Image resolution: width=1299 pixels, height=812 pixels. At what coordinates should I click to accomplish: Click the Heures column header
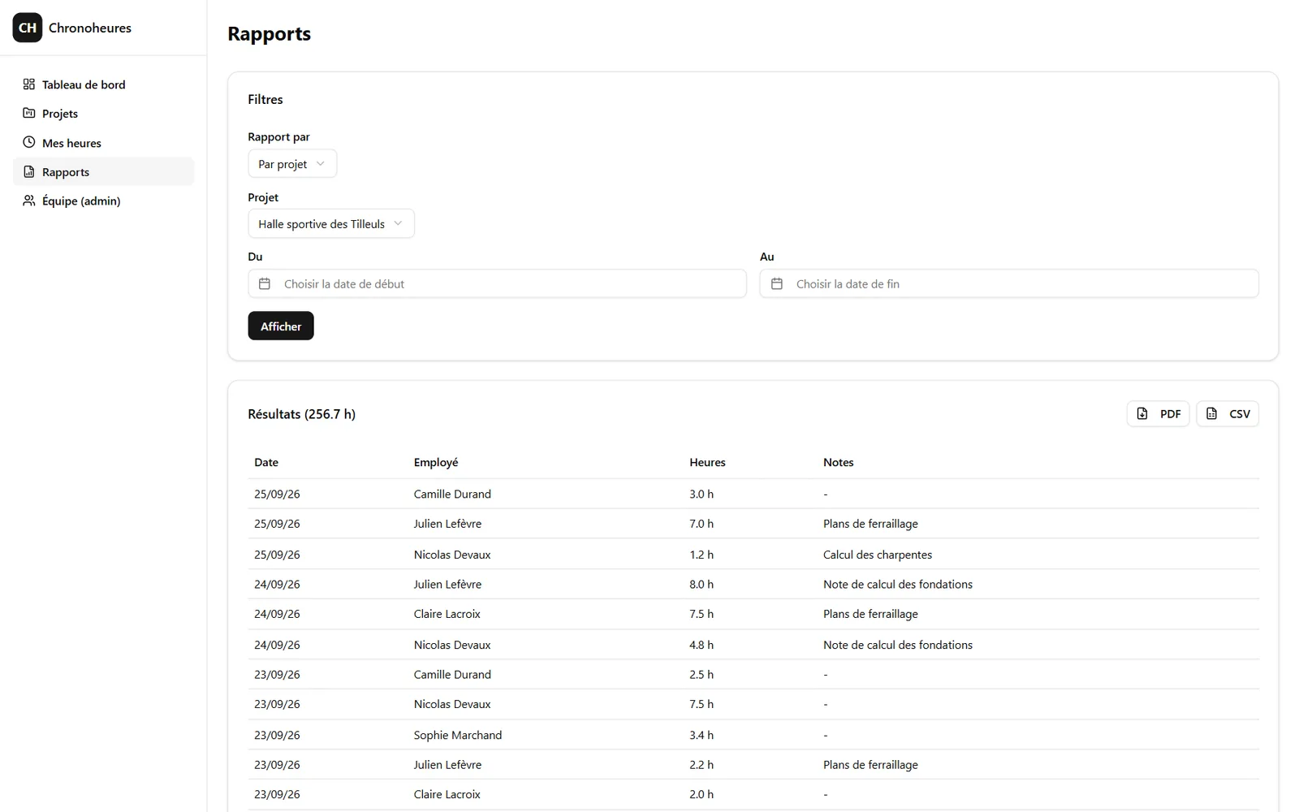click(x=708, y=463)
